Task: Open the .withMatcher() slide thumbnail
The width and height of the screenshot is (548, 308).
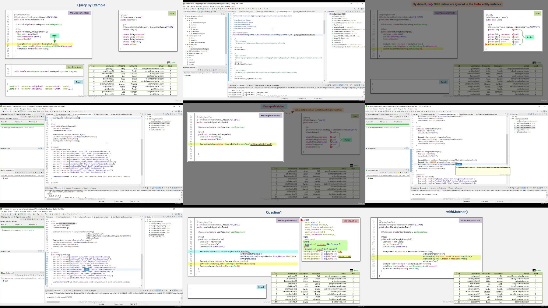Action: 457,257
